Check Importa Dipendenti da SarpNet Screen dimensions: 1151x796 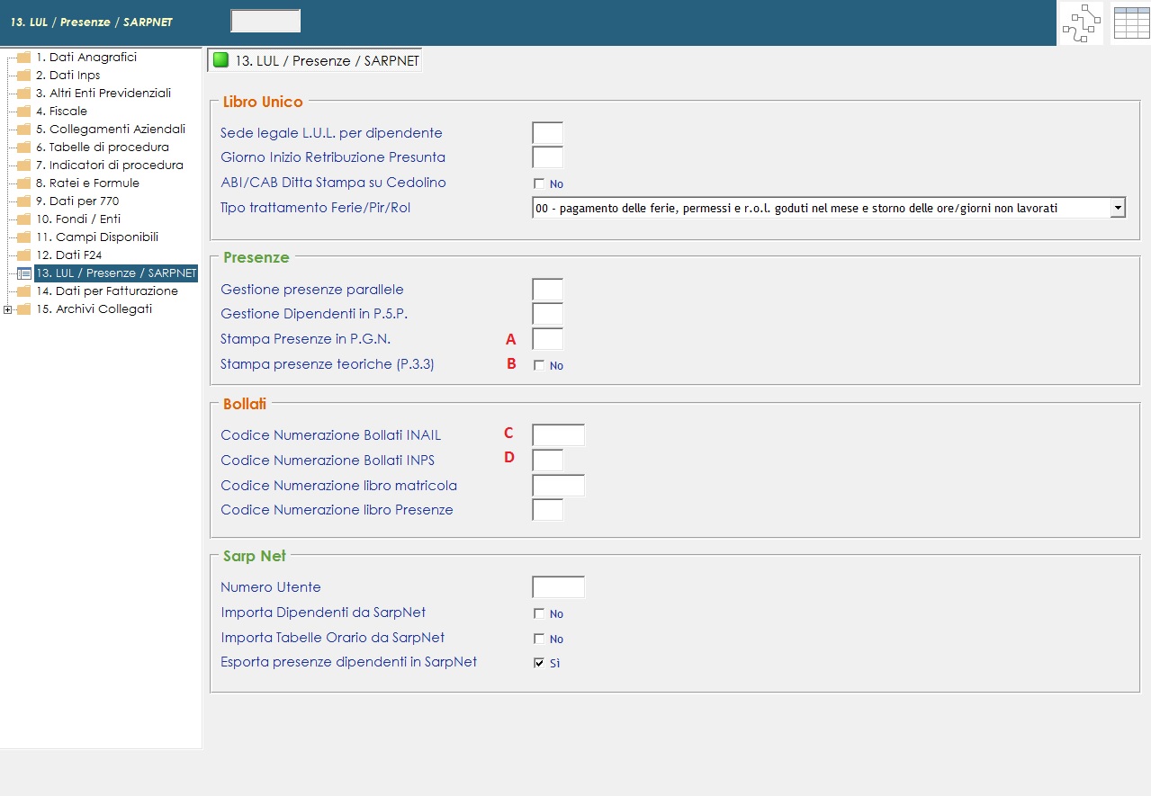539,613
